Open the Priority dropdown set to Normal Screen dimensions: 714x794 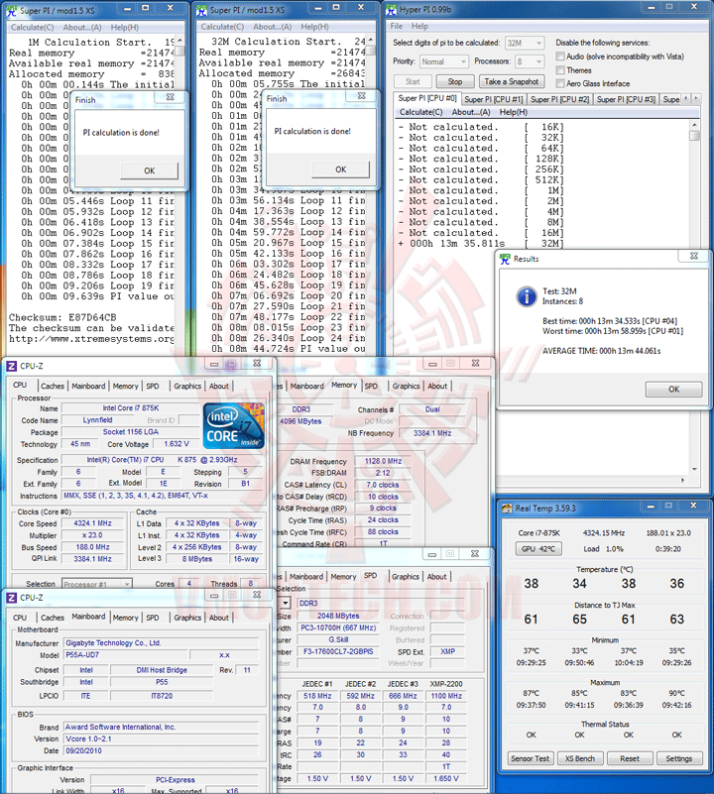(443, 61)
